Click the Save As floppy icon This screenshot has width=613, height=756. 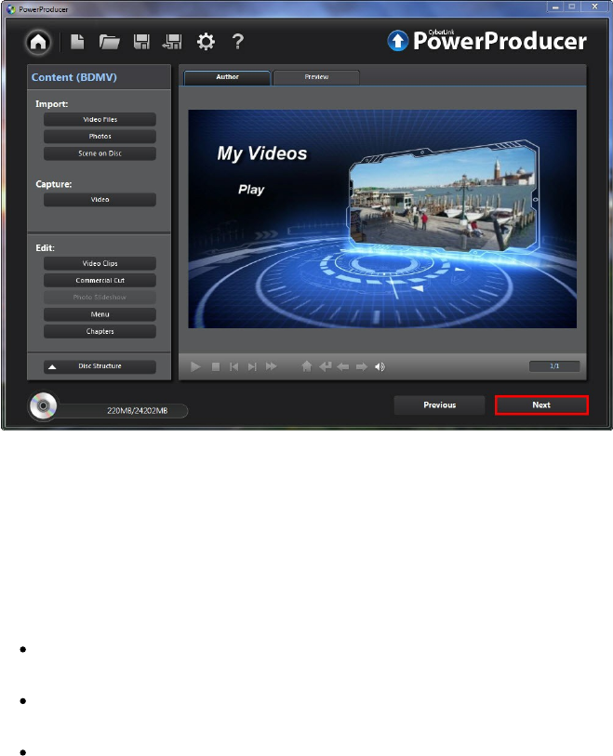coord(172,42)
